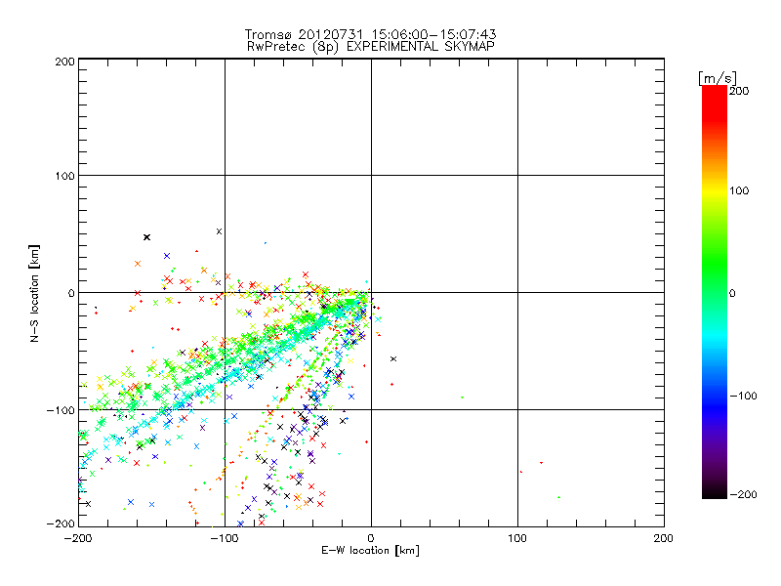Click the title text 'Tromsø 20120731 15:06:00-15:07:43'
Screen dimensions: 781x586
pyautogui.click(x=370, y=34)
